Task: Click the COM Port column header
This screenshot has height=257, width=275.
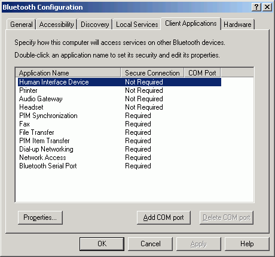Action: (x=202, y=72)
